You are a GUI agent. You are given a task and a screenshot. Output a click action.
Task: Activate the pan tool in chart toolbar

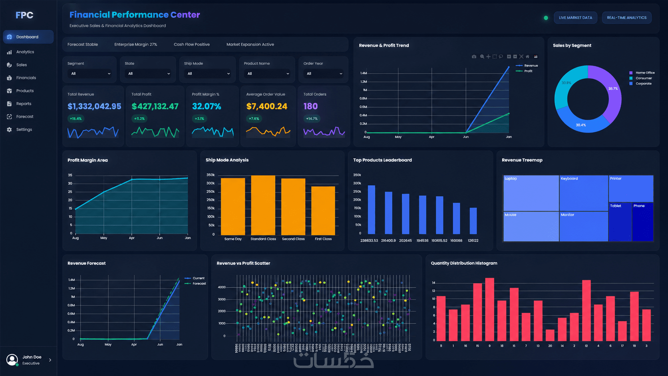pyautogui.click(x=488, y=57)
